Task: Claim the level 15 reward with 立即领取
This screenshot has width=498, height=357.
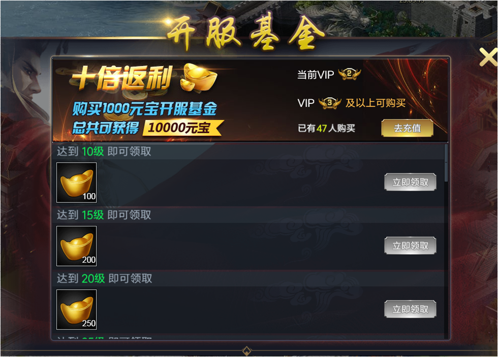Action: 410,246
